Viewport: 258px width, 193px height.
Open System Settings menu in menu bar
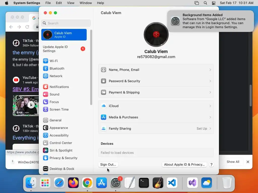pyautogui.click(x=27, y=3)
